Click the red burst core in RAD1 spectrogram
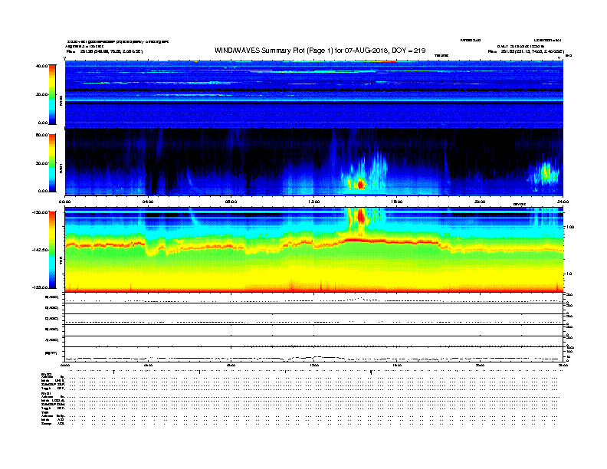This screenshot has width=607, height=469. [361, 184]
